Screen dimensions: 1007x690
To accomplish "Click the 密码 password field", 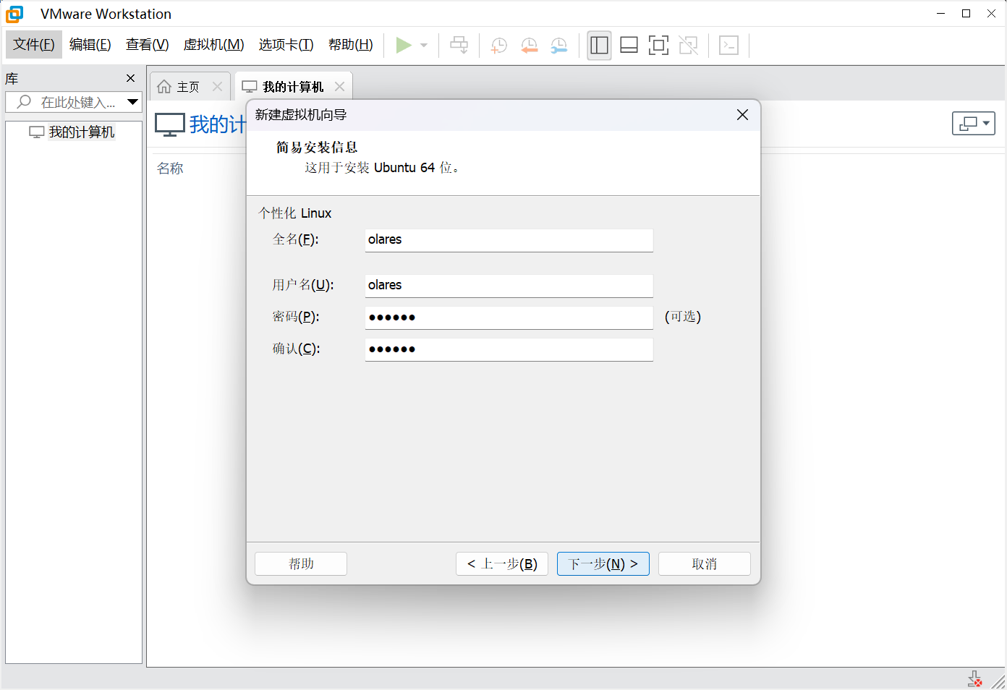I will click(509, 318).
